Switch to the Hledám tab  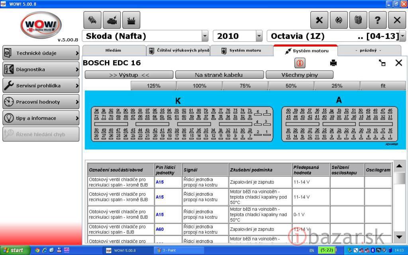[114, 51]
